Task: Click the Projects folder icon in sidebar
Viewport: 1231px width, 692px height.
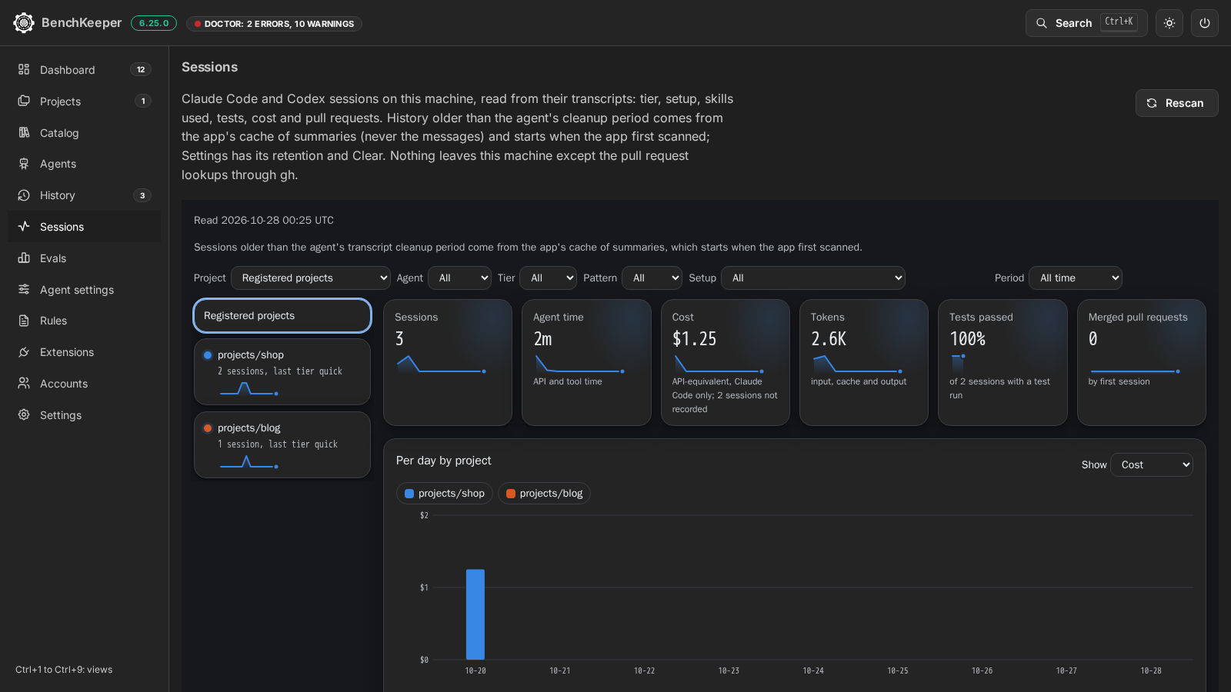Action: click(24, 101)
